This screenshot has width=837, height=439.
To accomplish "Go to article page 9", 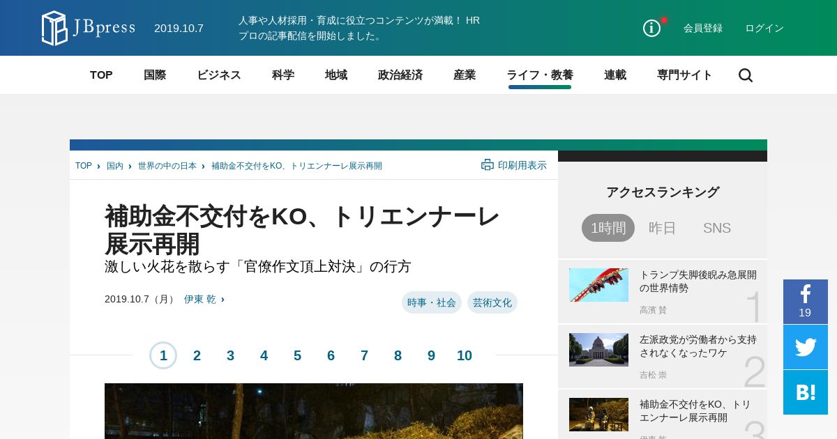I will 431,355.
